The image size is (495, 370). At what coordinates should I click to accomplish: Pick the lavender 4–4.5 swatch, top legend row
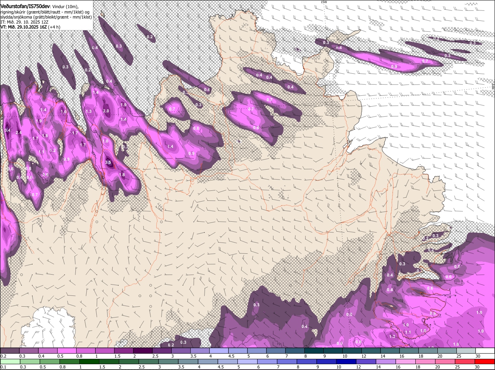(x=219, y=351)
